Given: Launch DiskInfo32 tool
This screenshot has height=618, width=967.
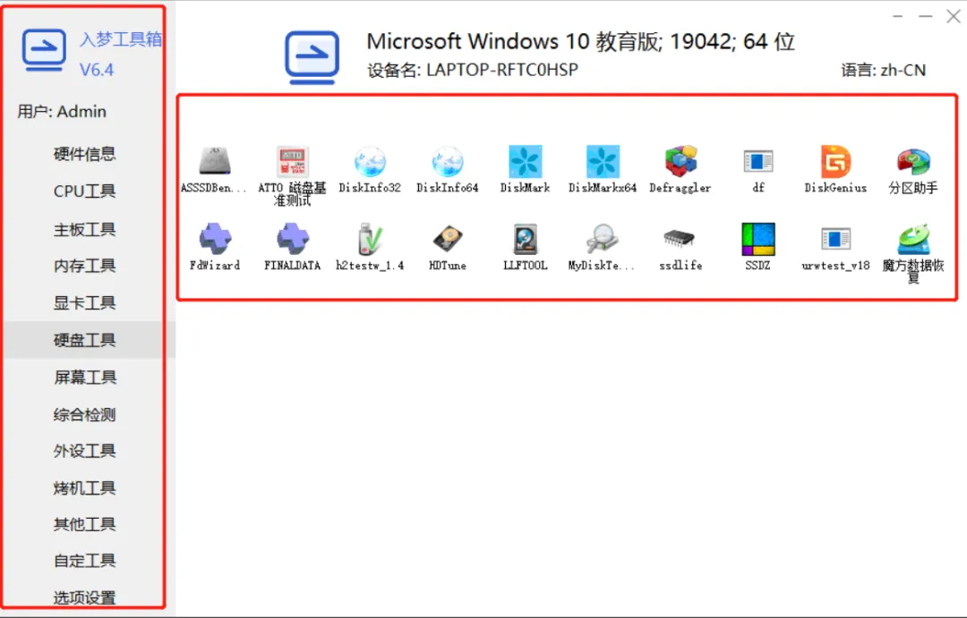Looking at the screenshot, I should coord(370,162).
